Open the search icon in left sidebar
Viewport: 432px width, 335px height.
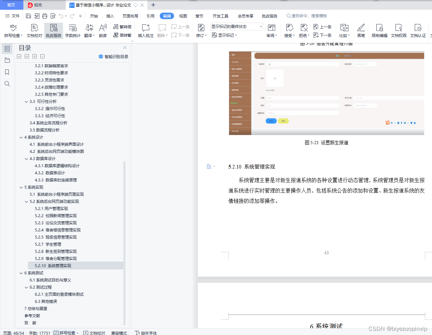point(7,84)
